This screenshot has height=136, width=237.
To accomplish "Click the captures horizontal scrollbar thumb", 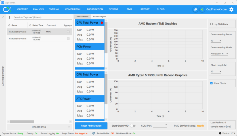I will [x=22, y=122].
